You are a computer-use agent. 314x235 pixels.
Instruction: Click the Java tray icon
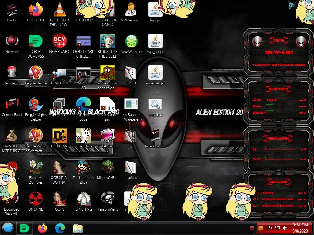pyautogui.click(x=261, y=228)
